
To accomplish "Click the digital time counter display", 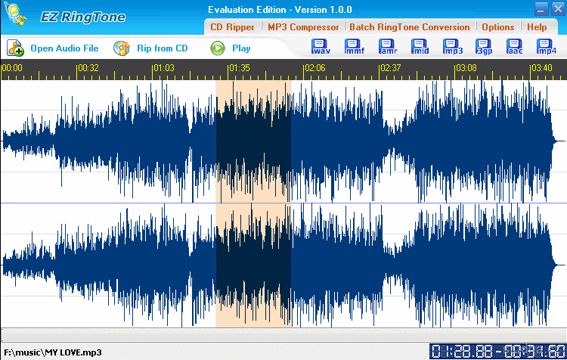I will 497,351.
